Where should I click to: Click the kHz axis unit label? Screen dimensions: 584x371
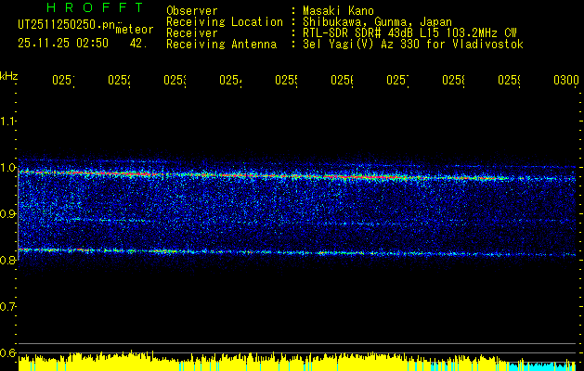tap(9, 76)
